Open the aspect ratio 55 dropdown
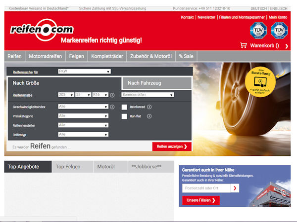Viewport: 297px width, 222px height. (83, 95)
